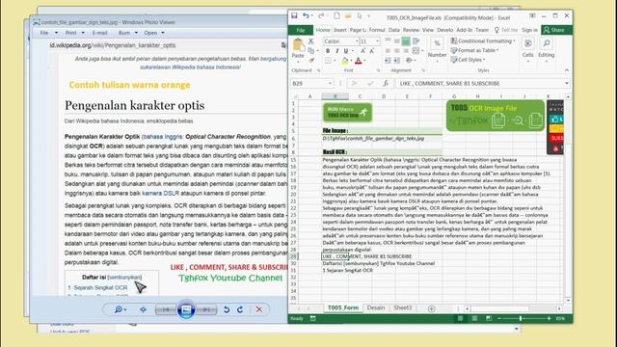Click the Copy icon in Excel ribbon
This screenshot has width=617, height=347.
tap(310, 50)
